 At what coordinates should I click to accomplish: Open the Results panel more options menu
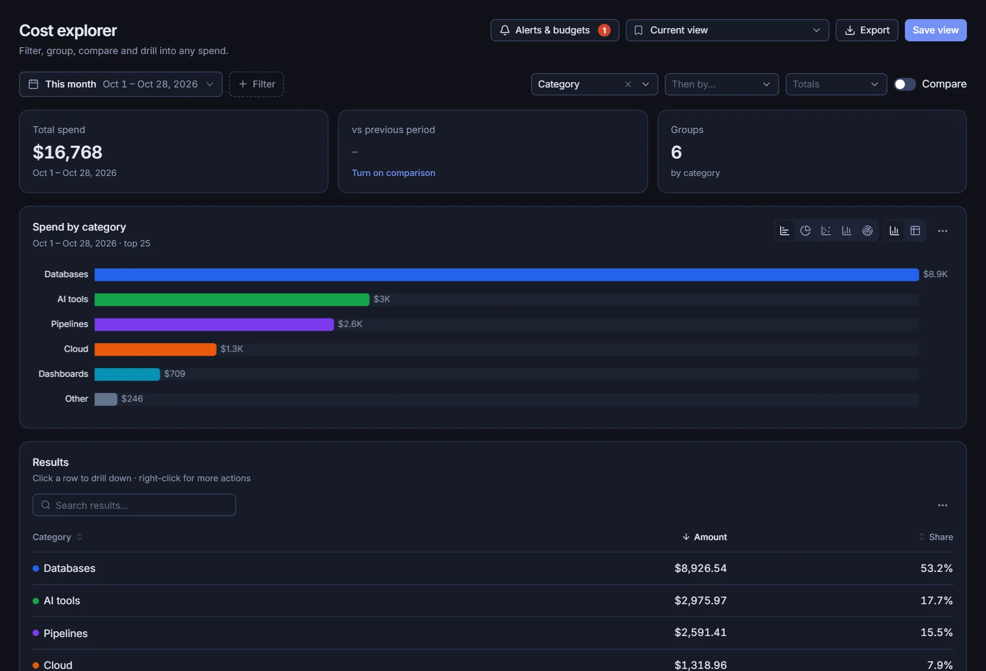[x=943, y=505]
